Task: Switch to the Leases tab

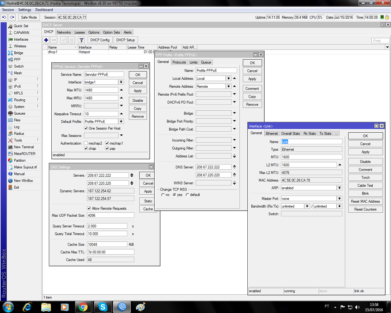Action: 79,32
